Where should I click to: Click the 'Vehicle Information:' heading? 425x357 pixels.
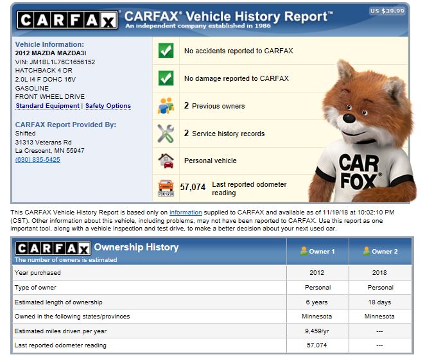pyautogui.click(x=49, y=44)
